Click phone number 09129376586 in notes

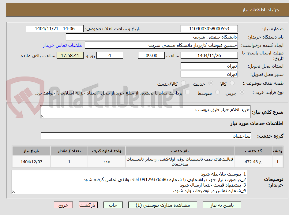click(154, 180)
